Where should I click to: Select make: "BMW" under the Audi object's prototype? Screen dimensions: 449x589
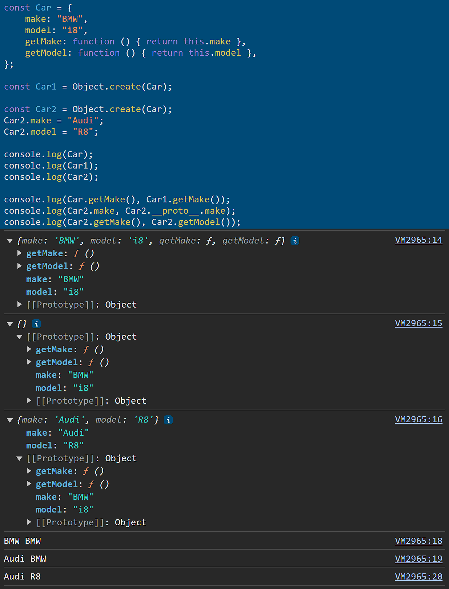[x=64, y=497]
